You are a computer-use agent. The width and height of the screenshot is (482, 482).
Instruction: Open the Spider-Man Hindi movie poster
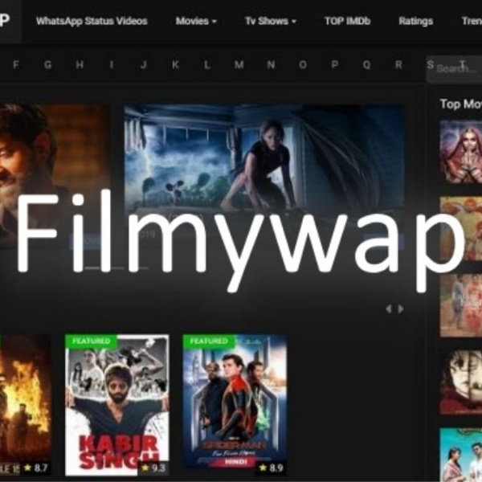[235, 405]
